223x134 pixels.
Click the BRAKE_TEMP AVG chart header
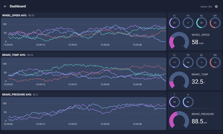coord(18,55)
